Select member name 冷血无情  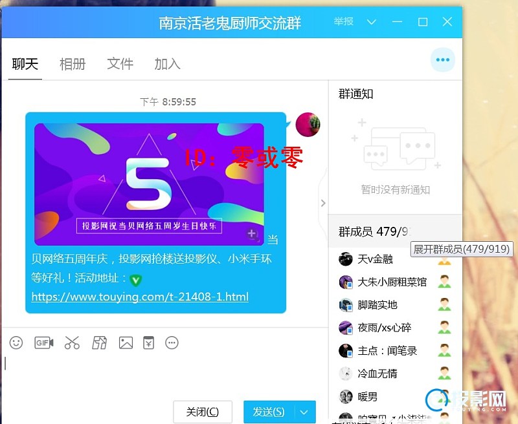(x=377, y=374)
